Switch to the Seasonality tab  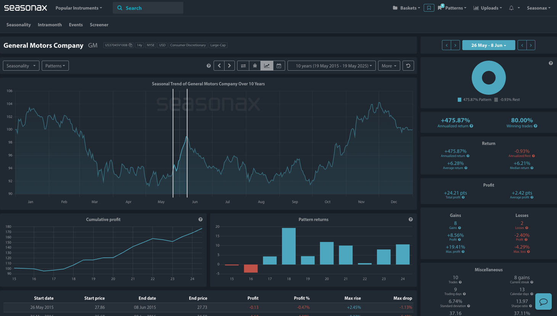click(x=19, y=25)
